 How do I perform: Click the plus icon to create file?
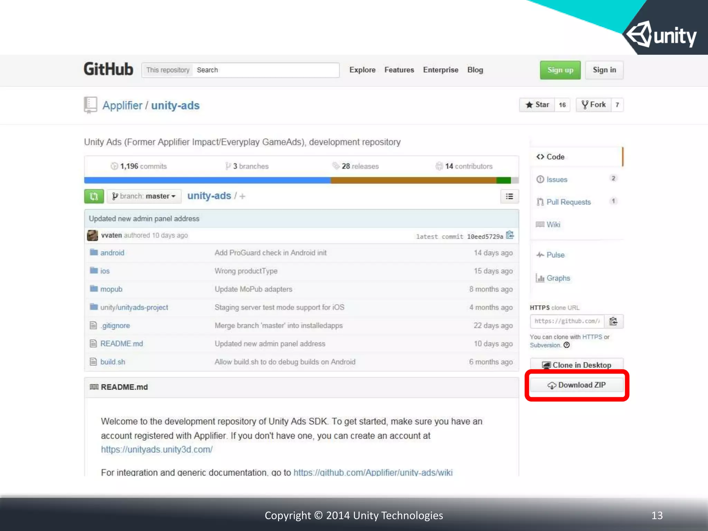242,196
